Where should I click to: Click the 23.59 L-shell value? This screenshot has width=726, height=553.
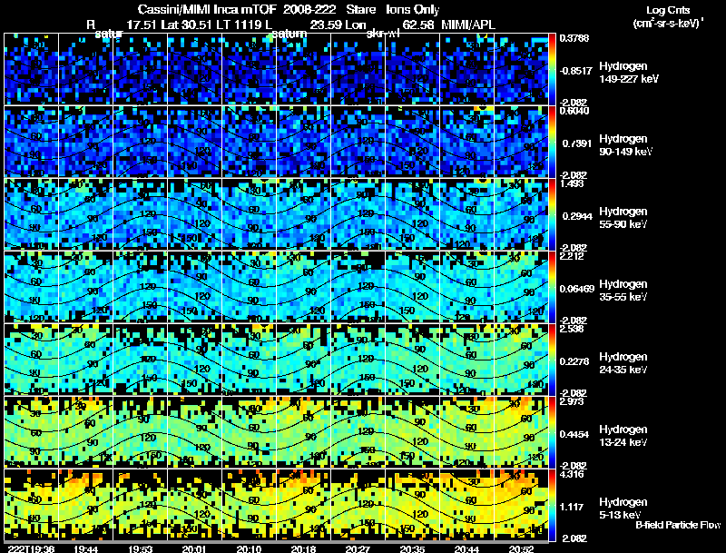click(x=325, y=25)
